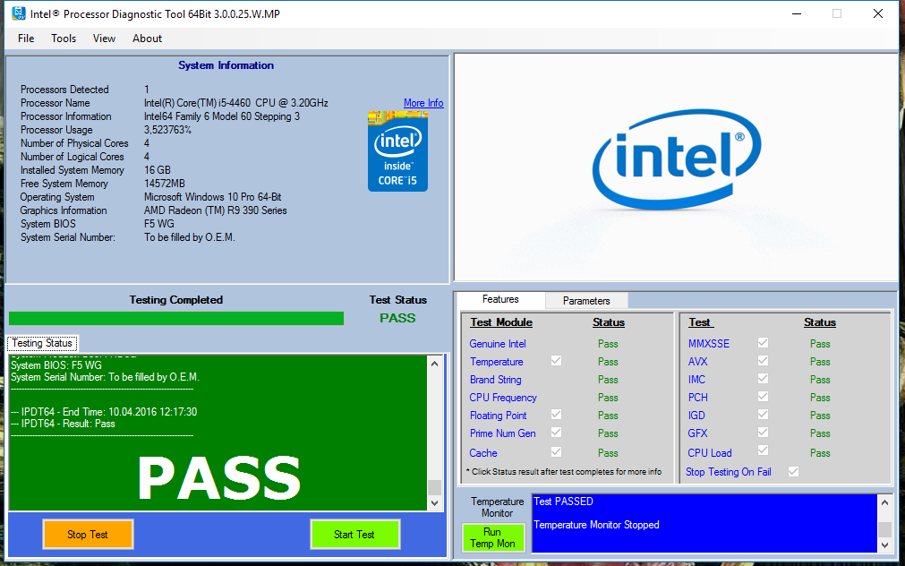Click the Testing Status log scroll-down arrow
This screenshot has height=566, width=905.
[x=435, y=503]
